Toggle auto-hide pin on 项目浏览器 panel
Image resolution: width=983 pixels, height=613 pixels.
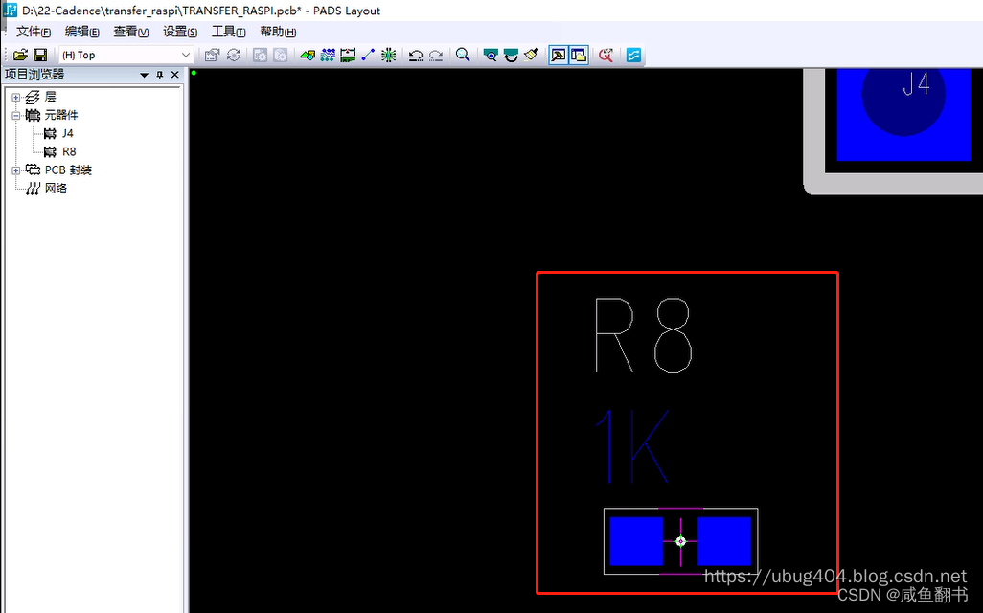[x=160, y=75]
